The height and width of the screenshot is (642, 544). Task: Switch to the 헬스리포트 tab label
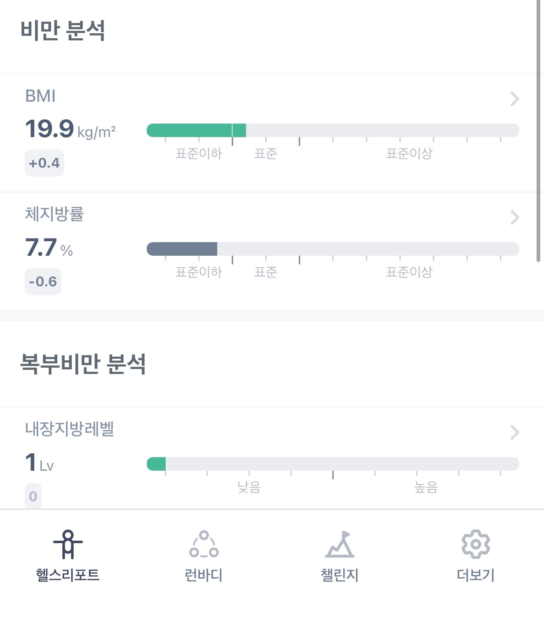[x=68, y=575]
